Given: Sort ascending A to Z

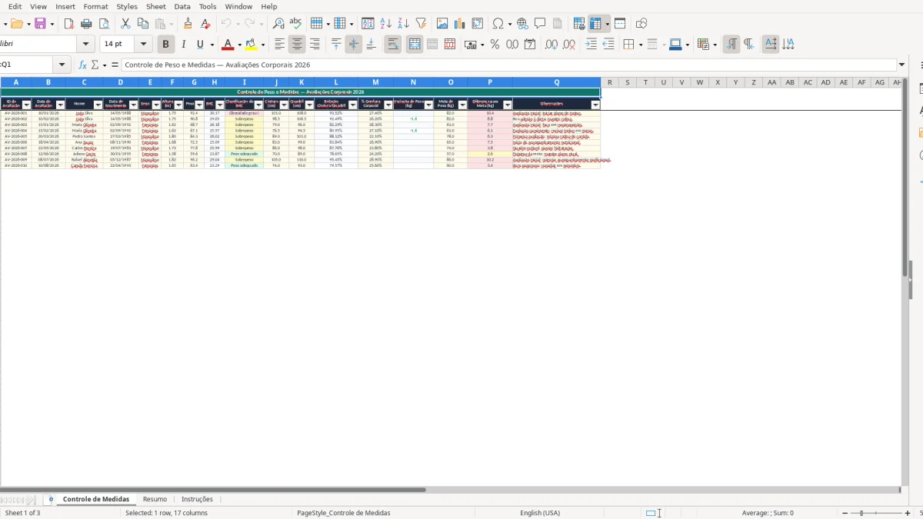Looking at the screenshot, I should coord(386,24).
